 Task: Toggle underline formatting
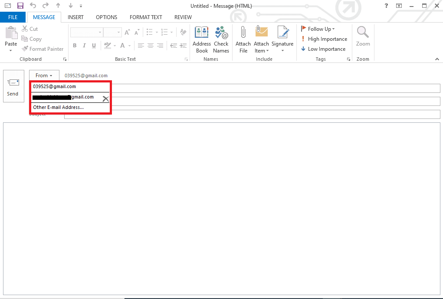tap(94, 45)
